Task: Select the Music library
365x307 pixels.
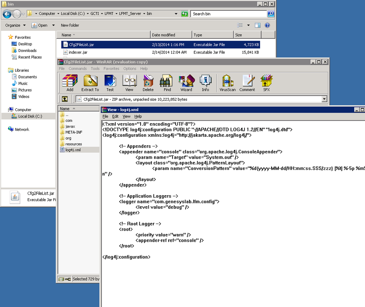Action: [x=23, y=83]
